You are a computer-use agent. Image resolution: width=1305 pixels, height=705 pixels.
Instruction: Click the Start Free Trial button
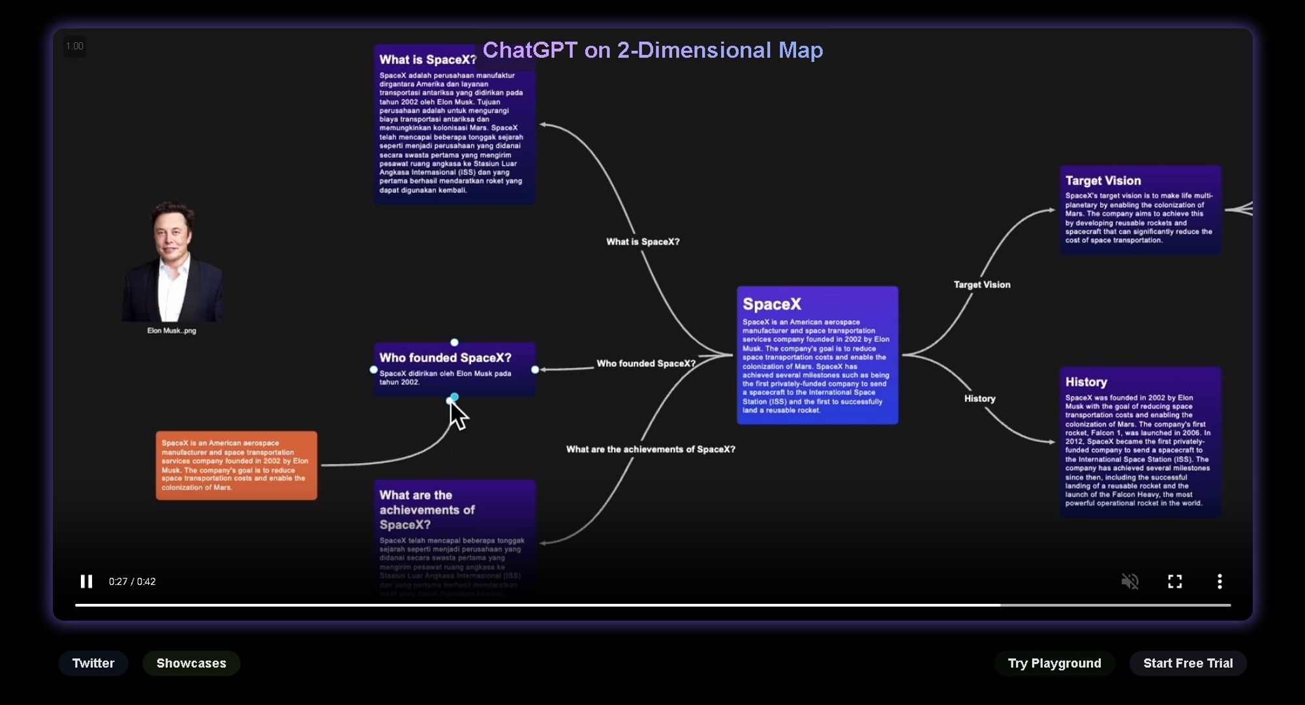[1188, 663]
